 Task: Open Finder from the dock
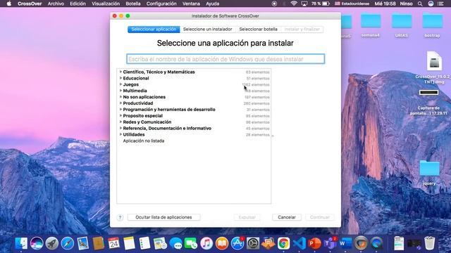[x=21, y=244]
